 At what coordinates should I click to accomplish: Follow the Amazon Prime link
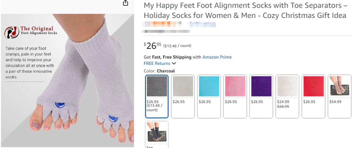217,57
